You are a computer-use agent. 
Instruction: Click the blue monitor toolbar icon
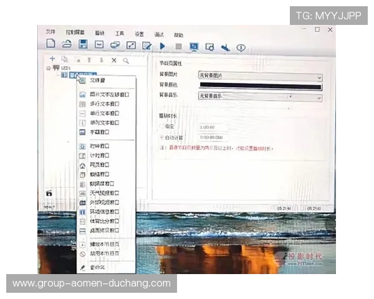(x=194, y=46)
